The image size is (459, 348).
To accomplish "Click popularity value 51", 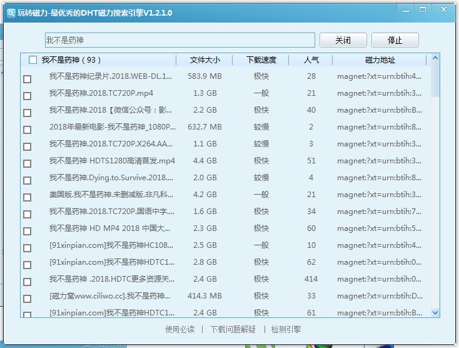I will (311, 161).
